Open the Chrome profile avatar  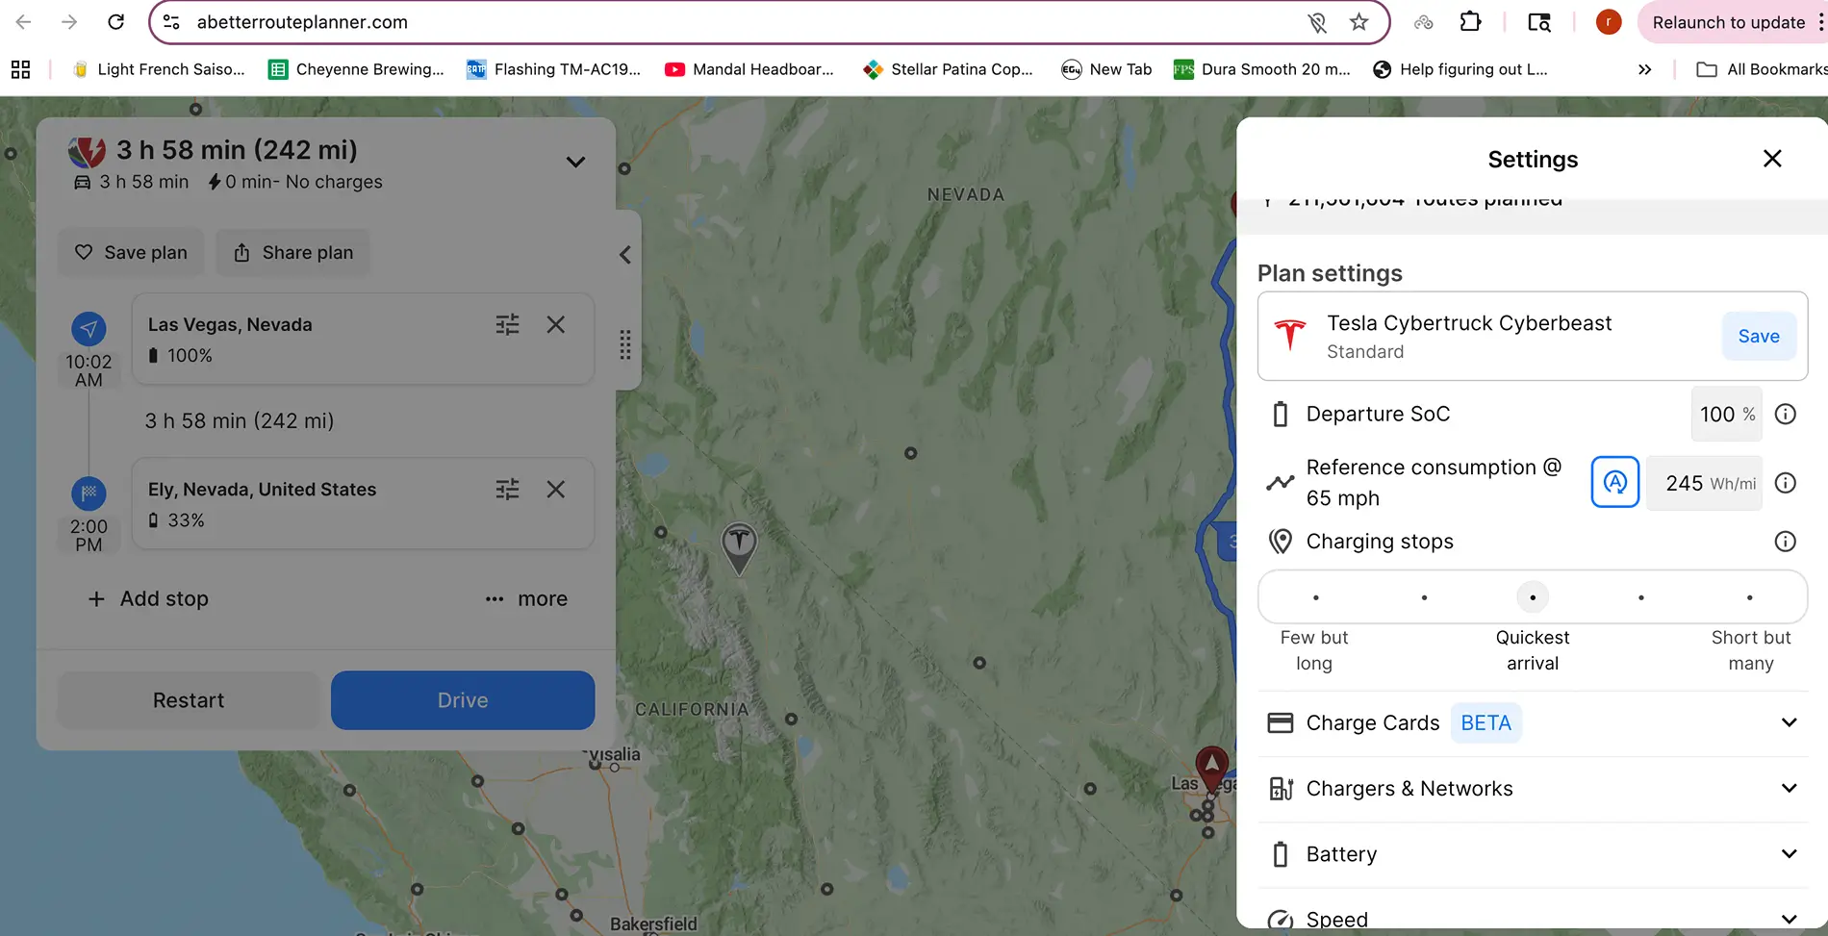click(1609, 22)
